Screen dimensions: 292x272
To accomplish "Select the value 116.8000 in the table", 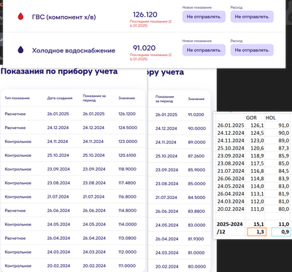I will 127,197.
